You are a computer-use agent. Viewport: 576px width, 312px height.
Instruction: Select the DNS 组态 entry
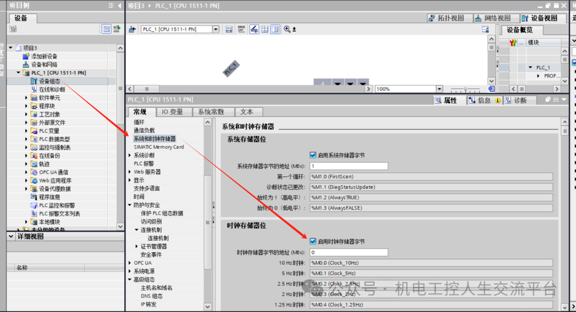[151, 296]
